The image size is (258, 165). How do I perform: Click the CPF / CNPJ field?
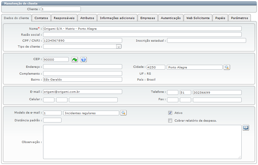point(83,40)
